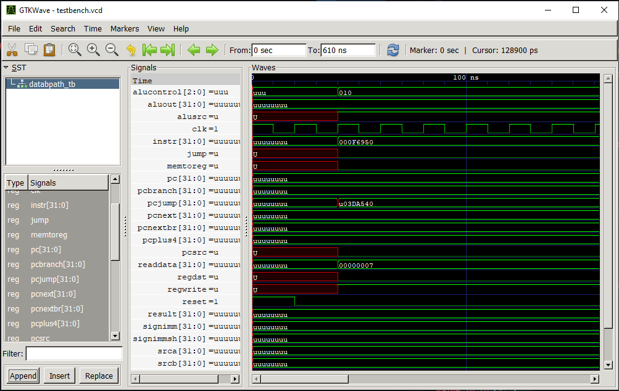Select regwrite in Signals pane
The width and height of the screenshot is (619, 391).
point(186,289)
